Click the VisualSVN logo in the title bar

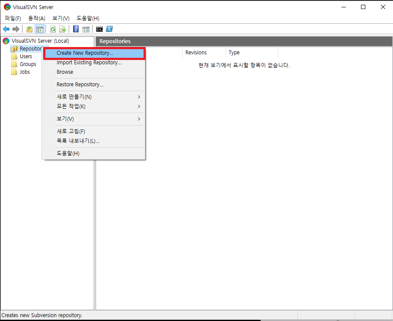7,7
